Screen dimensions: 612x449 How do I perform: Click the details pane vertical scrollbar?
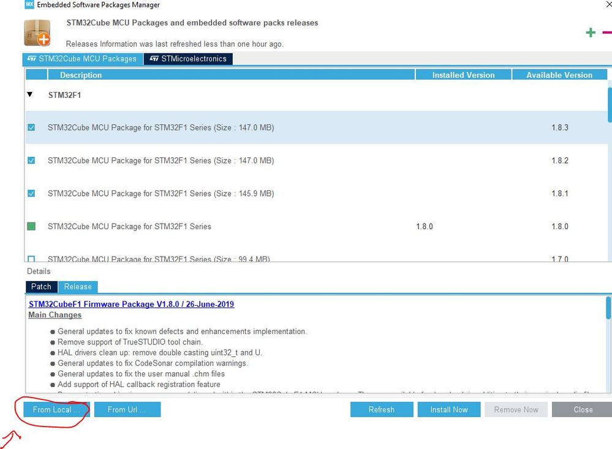click(x=608, y=308)
